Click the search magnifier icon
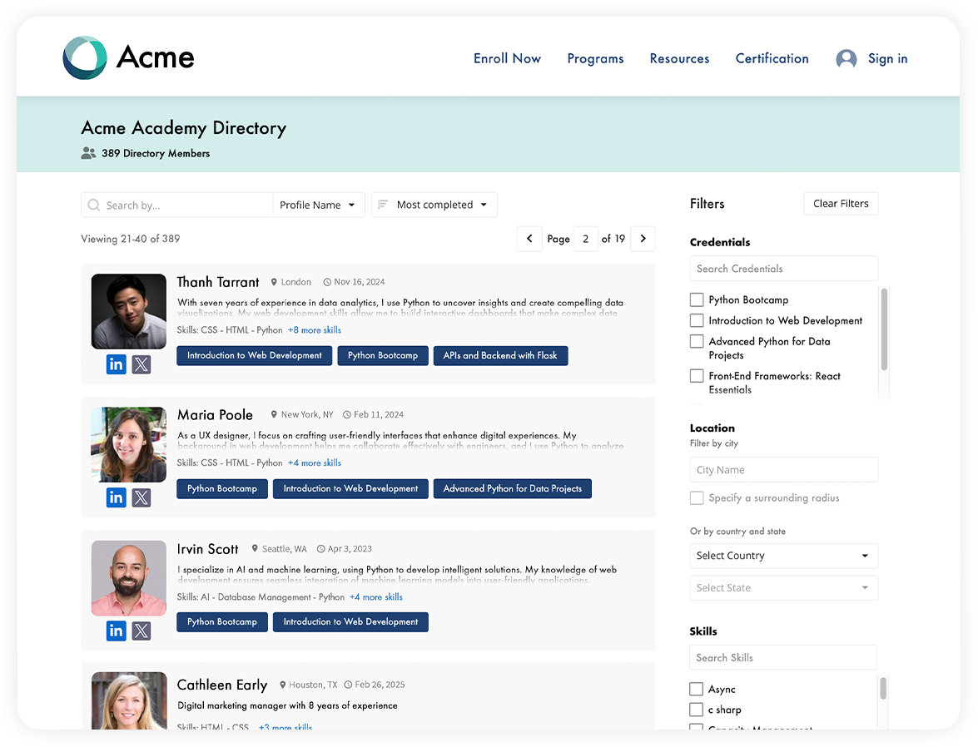The image size is (978, 747). tap(93, 205)
